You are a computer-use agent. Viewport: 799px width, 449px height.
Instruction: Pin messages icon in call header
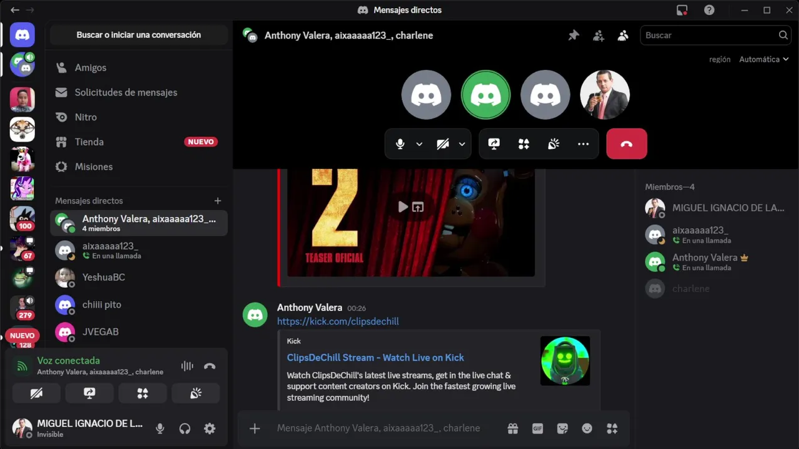[x=573, y=36]
